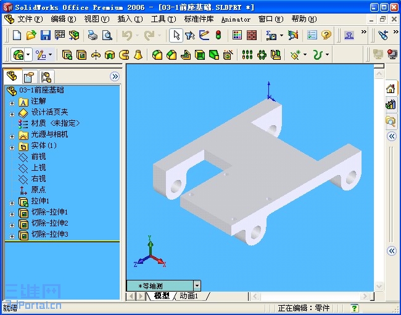Collapse the task pane with upper « button

coord(392,136)
